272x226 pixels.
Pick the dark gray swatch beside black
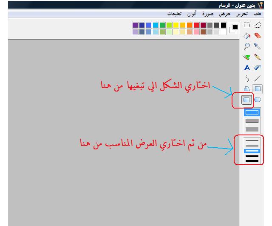[217, 25]
